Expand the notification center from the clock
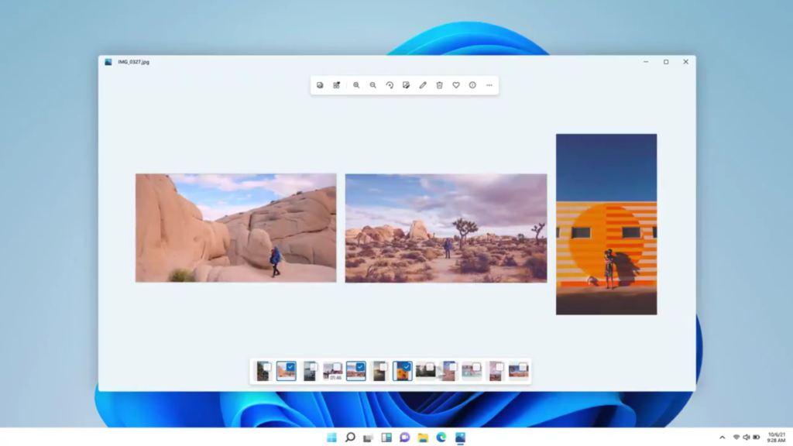This screenshot has width=793, height=446. pos(774,437)
